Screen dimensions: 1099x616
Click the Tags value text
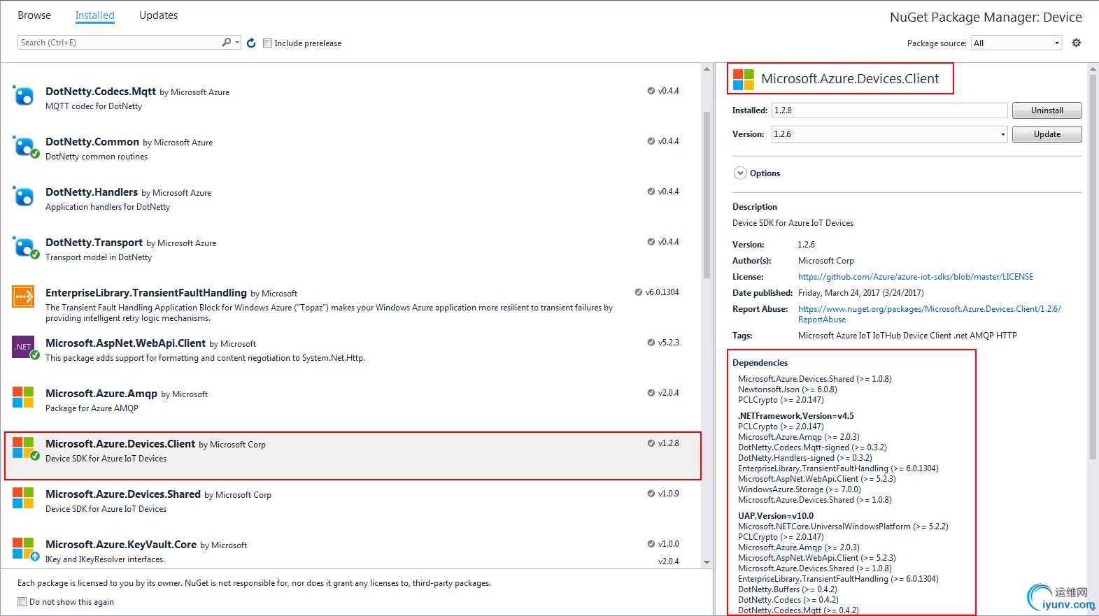click(x=907, y=336)
